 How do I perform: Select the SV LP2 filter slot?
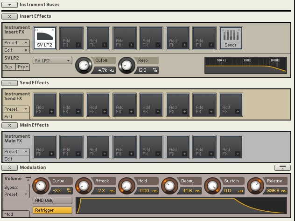tap(45, 38)
